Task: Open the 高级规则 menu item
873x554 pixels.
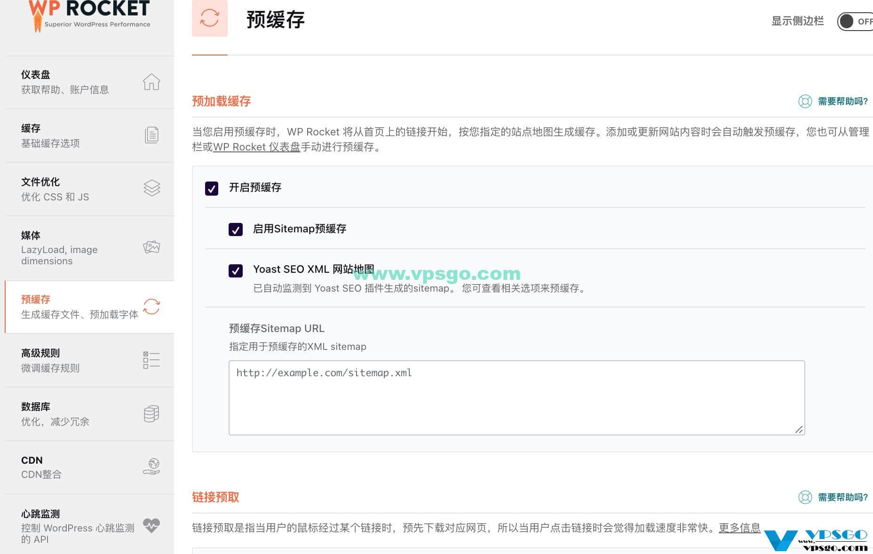Action: click(89, 361)
